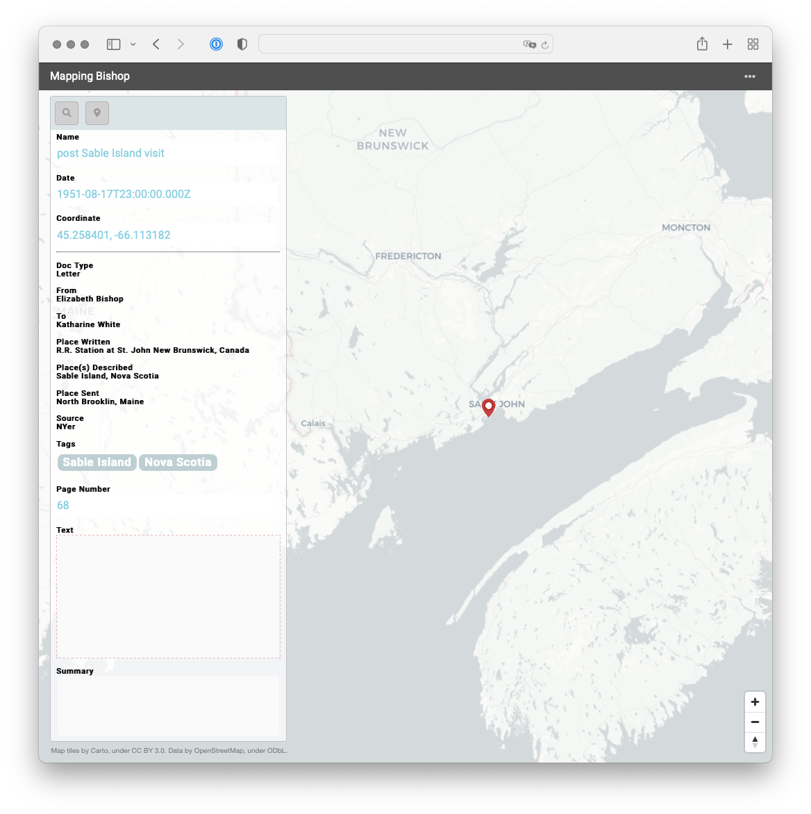The width and height of the screenshot is (811, 814).
Task: Click the 'Elizabeth Bishop' sender text
Action: [x=90, y=299]
